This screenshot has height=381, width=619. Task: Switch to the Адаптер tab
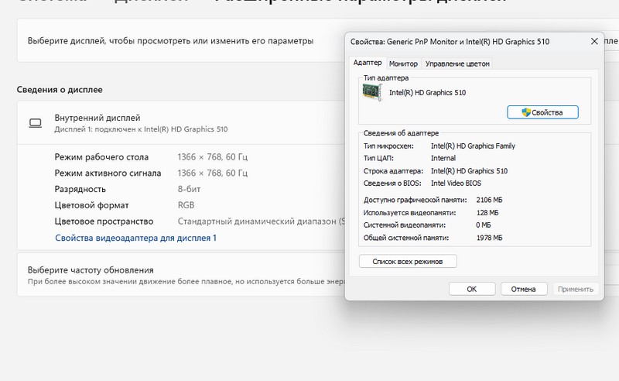click(x=367, y=63)
